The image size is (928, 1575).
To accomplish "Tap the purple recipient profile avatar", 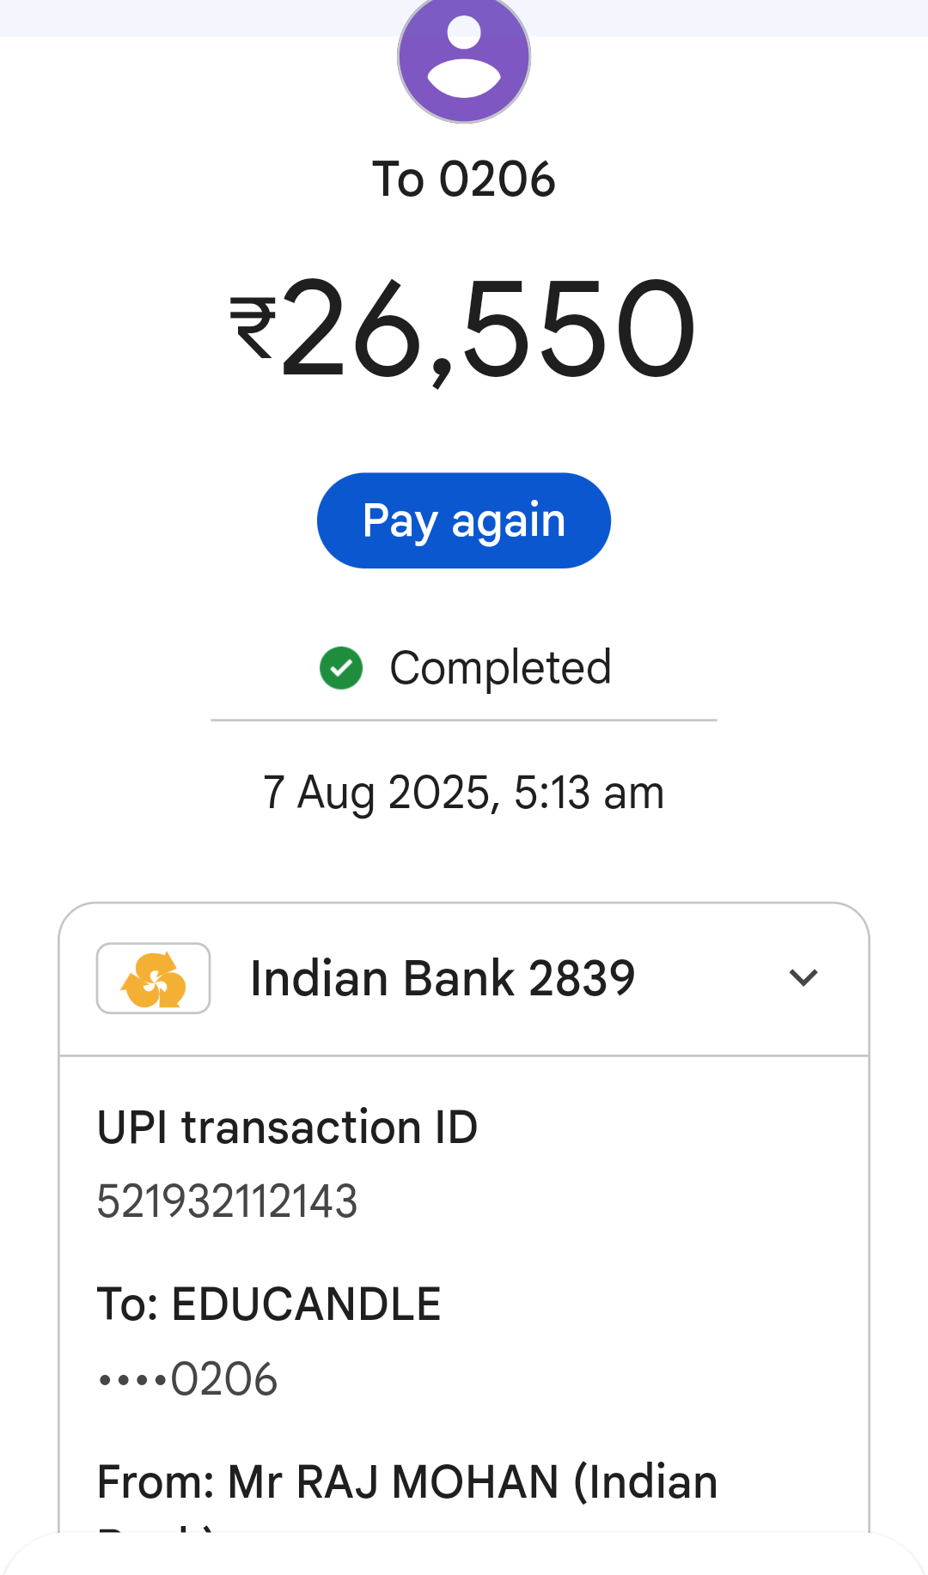I will coord(464,57).
